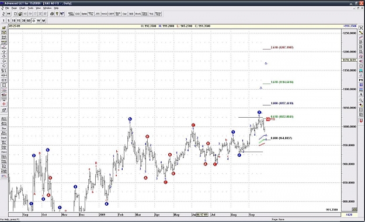Image resolution: width=365 pixels, height=222 pixels.
Task: Add the OBV indicator
Action: click(112, 14)
